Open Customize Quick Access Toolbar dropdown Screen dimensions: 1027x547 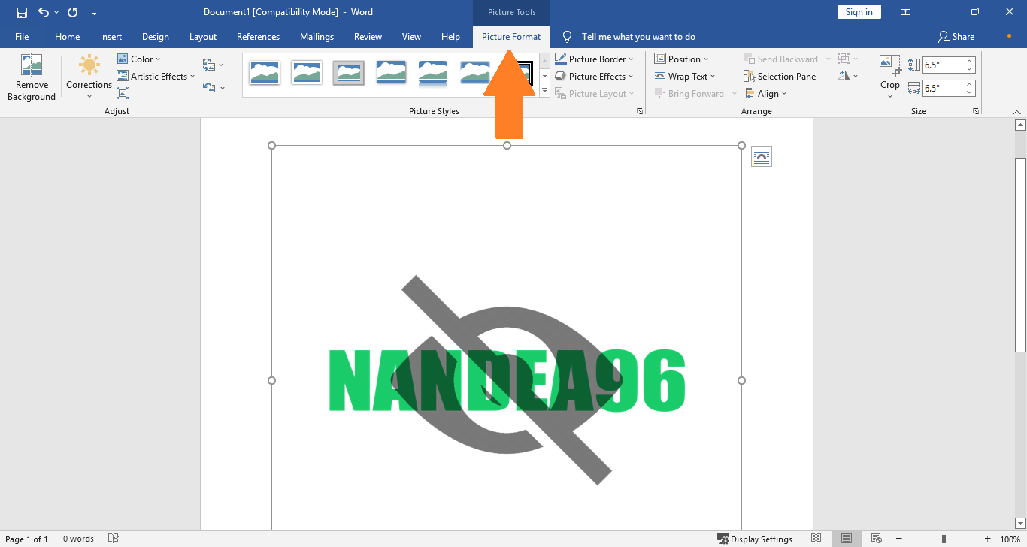click(x=94, y=12)
